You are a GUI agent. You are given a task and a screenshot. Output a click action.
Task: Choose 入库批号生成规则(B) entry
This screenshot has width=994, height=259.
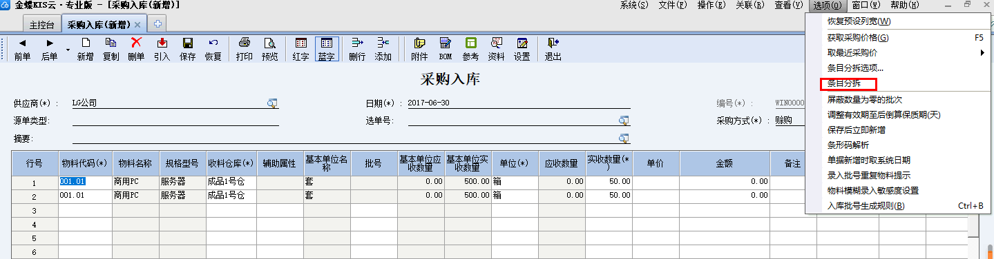tap(899, 206)
